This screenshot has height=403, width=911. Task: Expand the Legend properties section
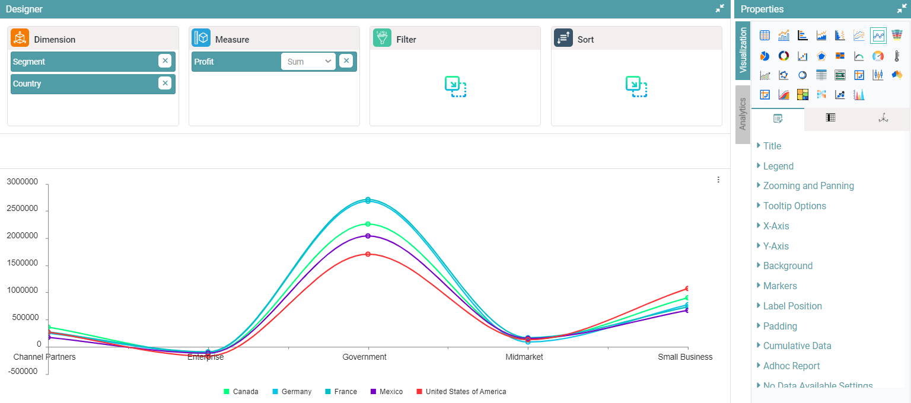pos(778,166)
